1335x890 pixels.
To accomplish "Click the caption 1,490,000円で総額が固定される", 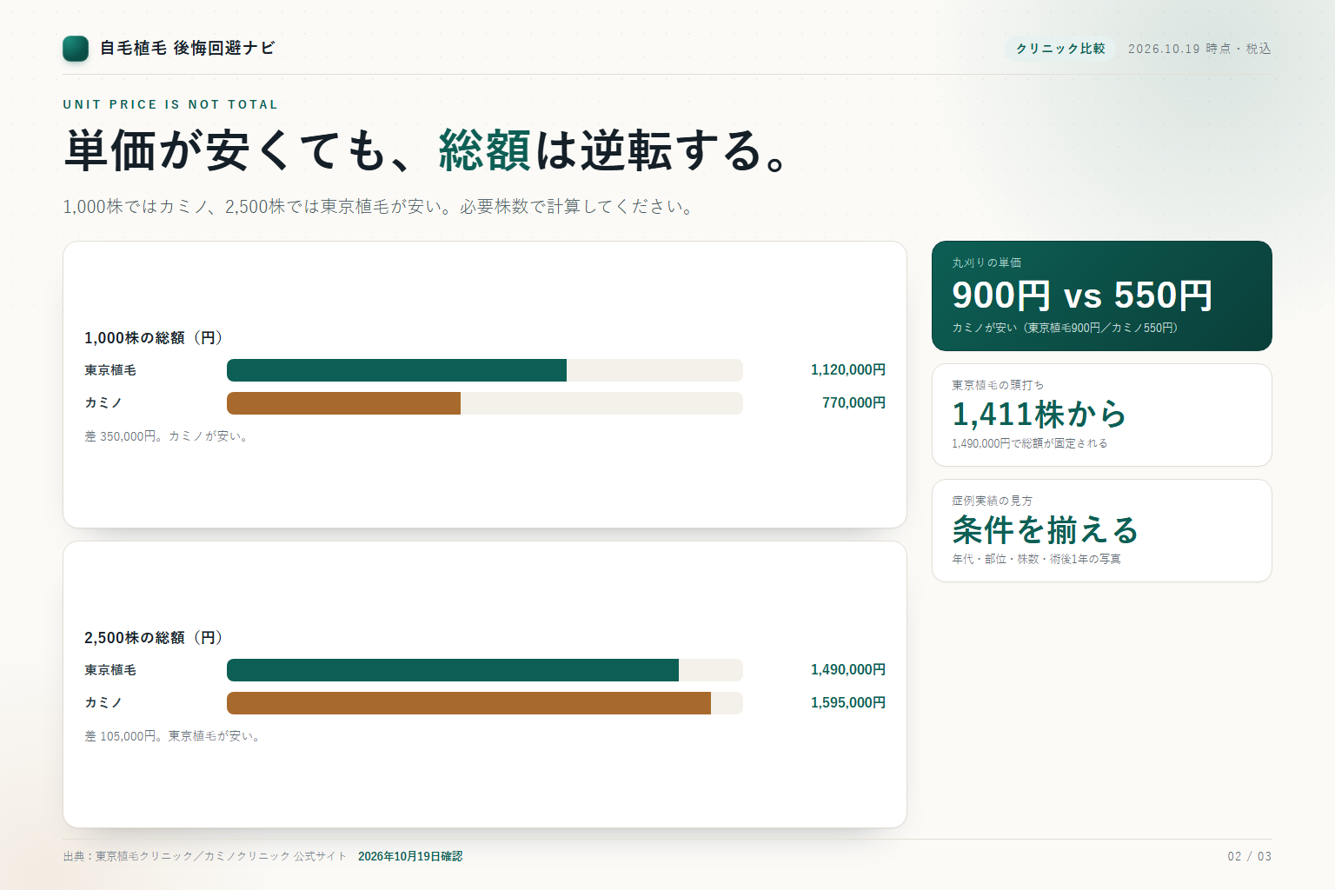I will click(1030, 443).
